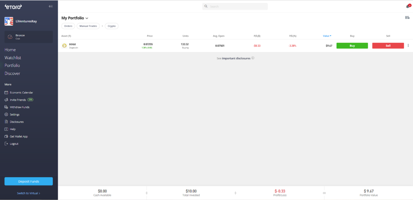Sort by the Units column header
Image resolution: width=413 pixels, height=200 pixels.
click(x=186, y=36)
